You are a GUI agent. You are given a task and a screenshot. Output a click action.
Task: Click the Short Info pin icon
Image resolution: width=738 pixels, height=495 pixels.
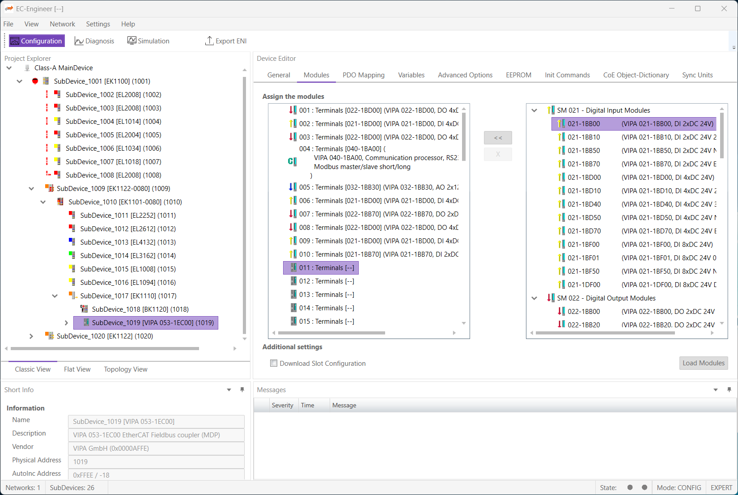tap(242, 389)
